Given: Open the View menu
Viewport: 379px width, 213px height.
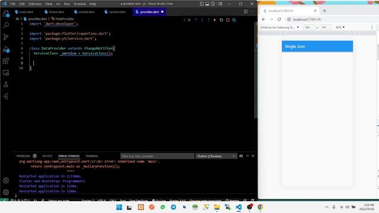Looking at the screenshot, I should (x=49, y=4).
